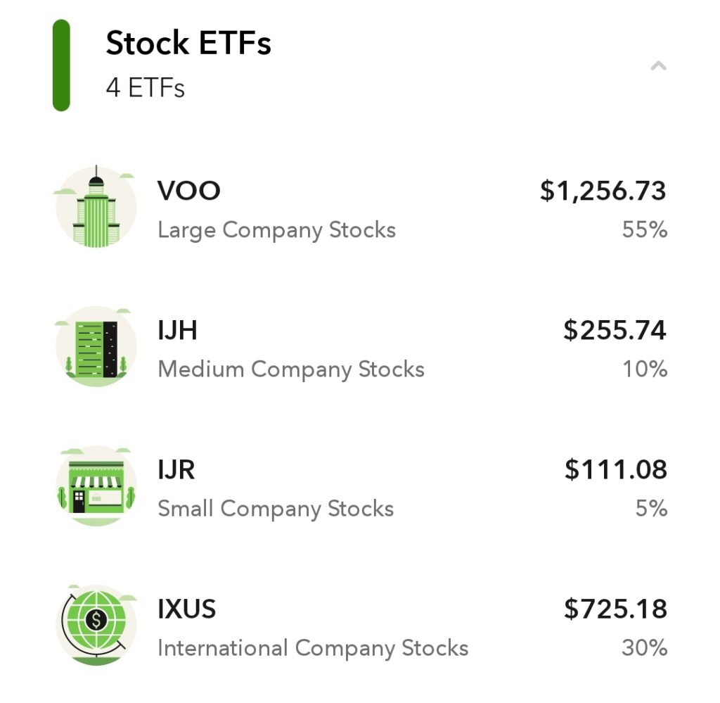Screen dimensions: 720x703
Task: Open the IJH ticker row
Action: tap(360, 348)
